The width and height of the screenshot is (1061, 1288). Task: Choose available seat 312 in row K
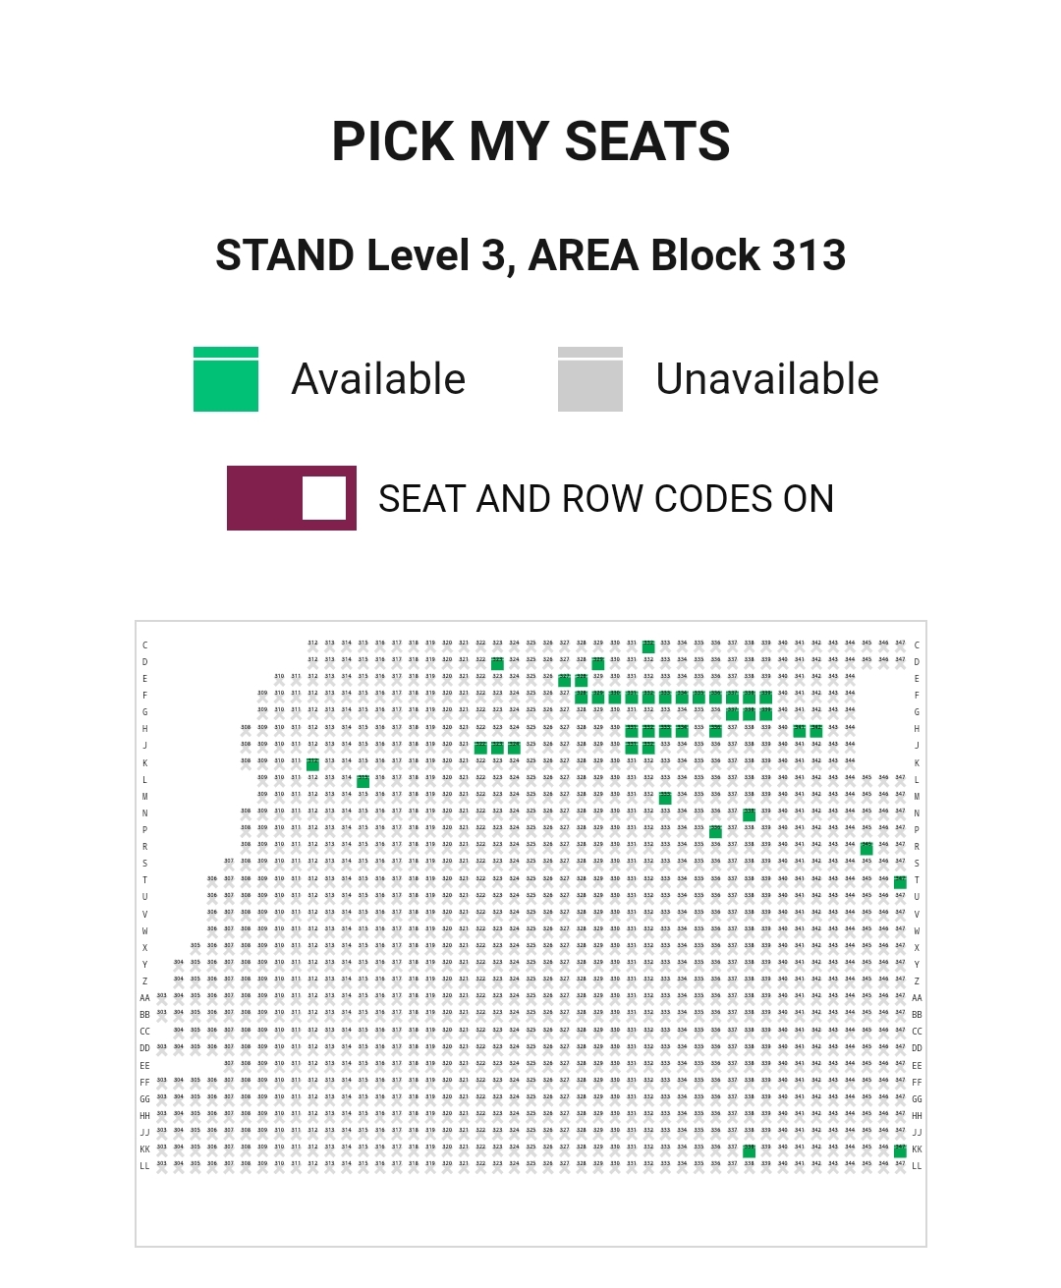click(x=312, y=764)
